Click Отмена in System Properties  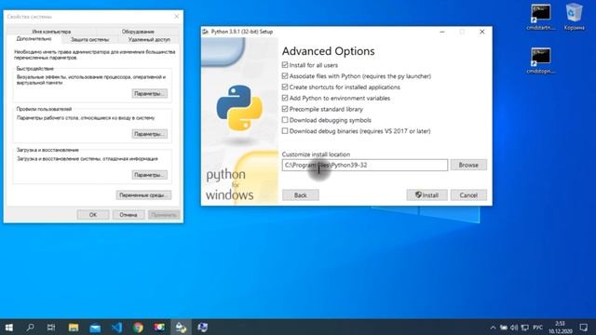pos(129,215)
